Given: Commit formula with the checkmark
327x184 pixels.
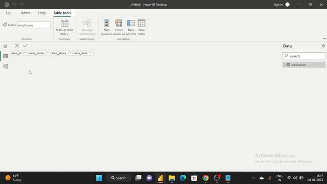Looking at the screenshot, I should pos(26,45).
